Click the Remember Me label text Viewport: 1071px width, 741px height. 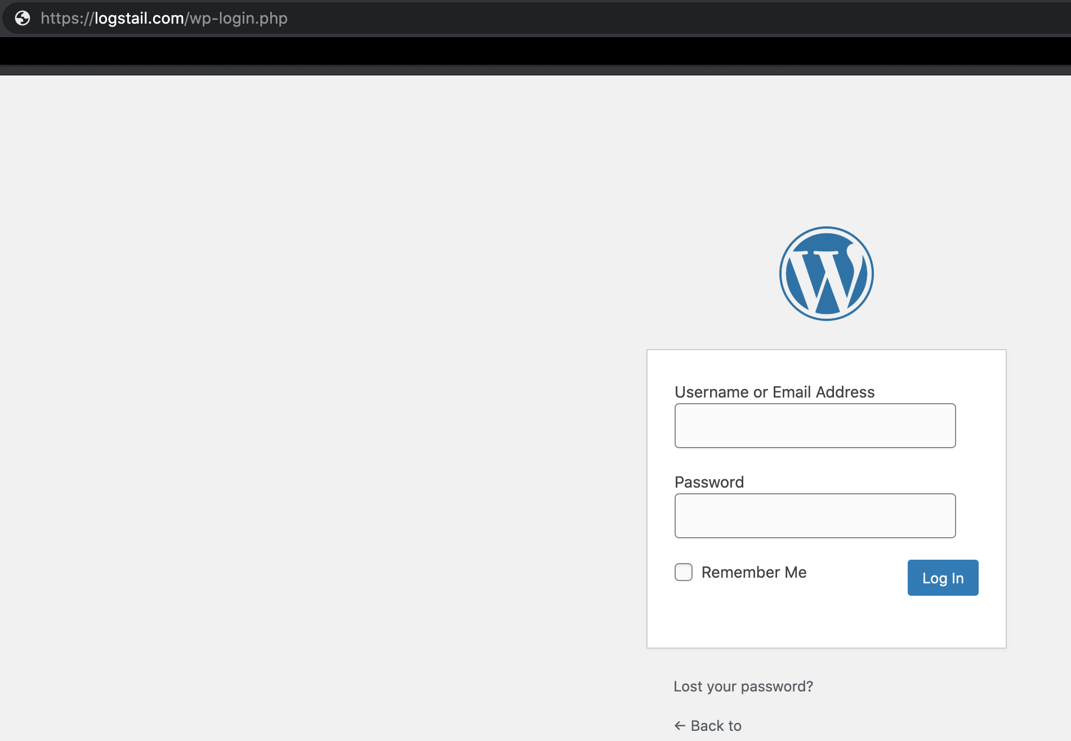click(754, 572)
